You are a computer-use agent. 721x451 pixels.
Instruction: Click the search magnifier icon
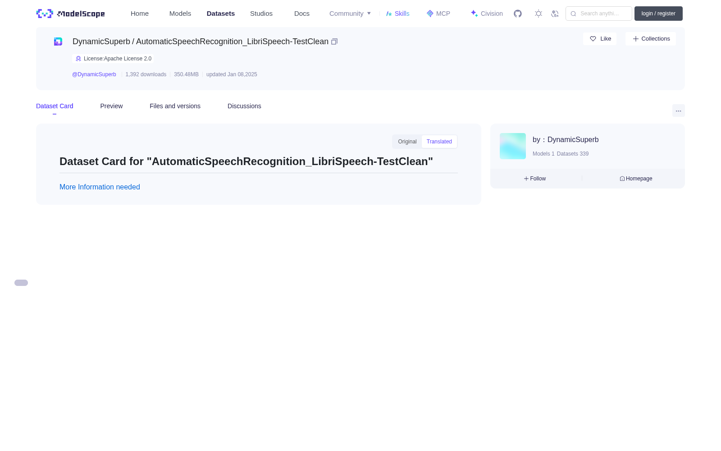tap(573, 14)
